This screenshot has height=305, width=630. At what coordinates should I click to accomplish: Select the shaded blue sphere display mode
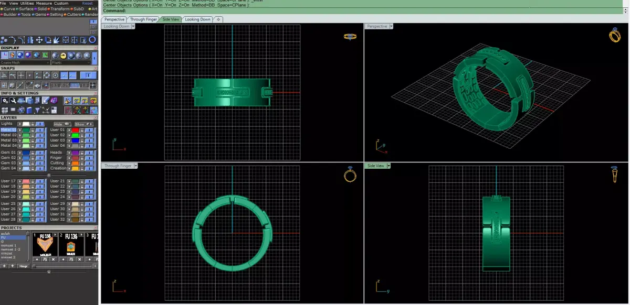pos(20,55)
